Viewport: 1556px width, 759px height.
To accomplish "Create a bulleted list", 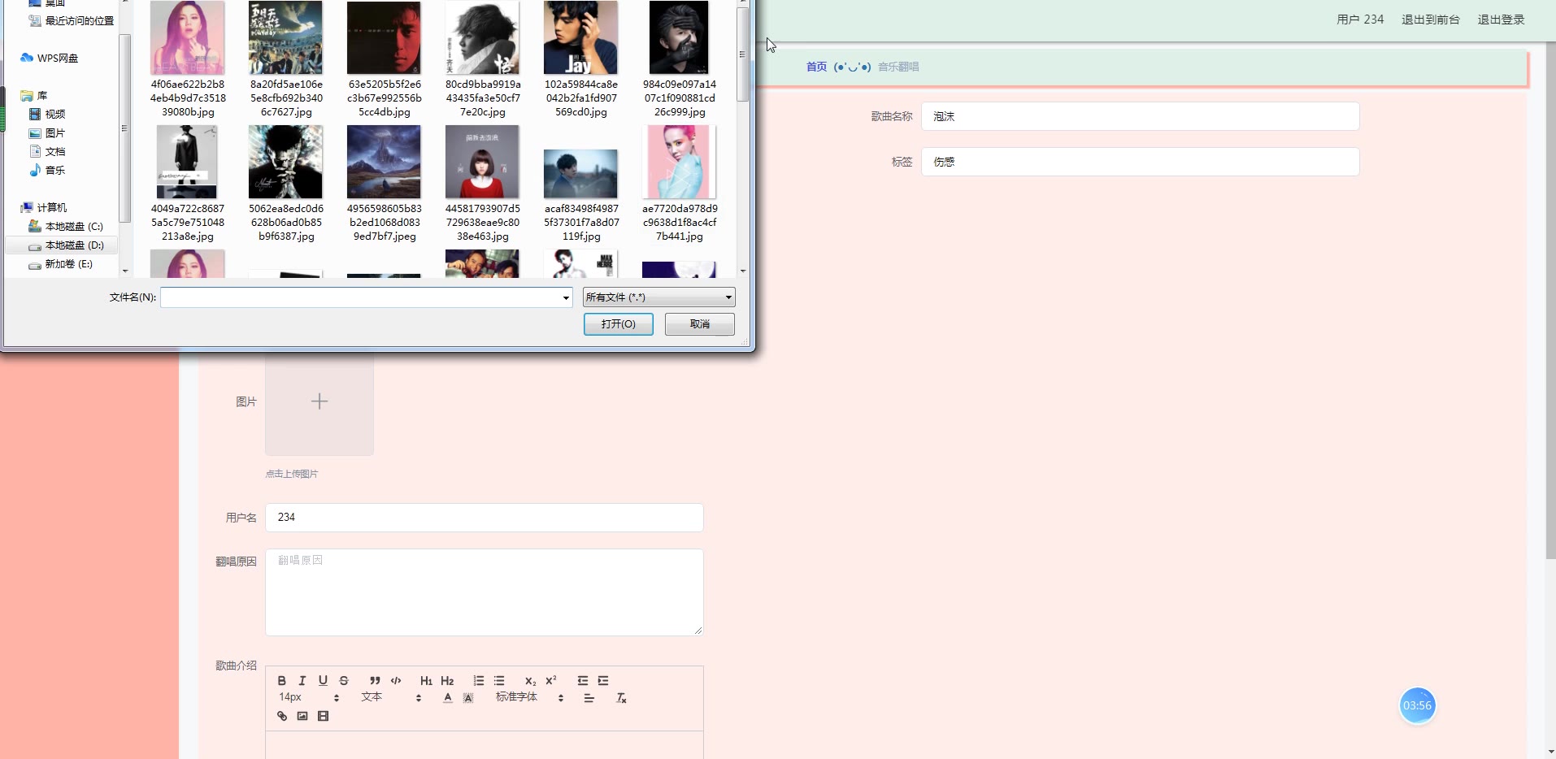I will coord(499,681).
